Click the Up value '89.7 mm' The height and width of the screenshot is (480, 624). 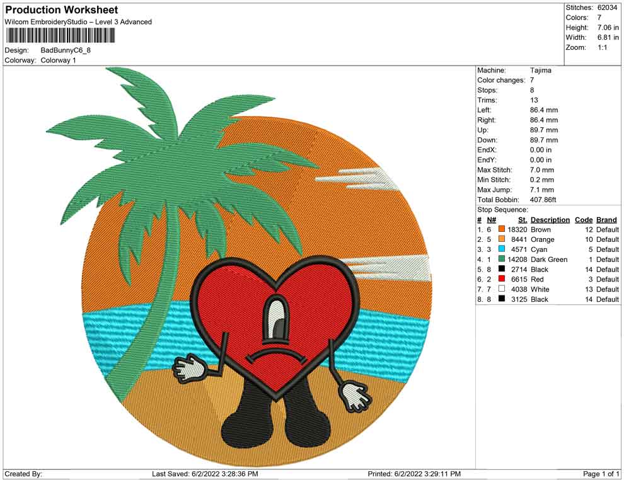click(543, 130)
